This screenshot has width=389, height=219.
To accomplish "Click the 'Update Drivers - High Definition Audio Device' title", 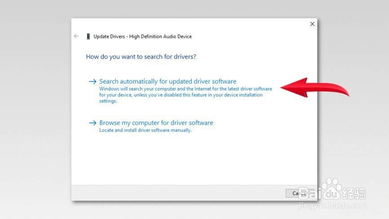I will (x=142, y=36).
